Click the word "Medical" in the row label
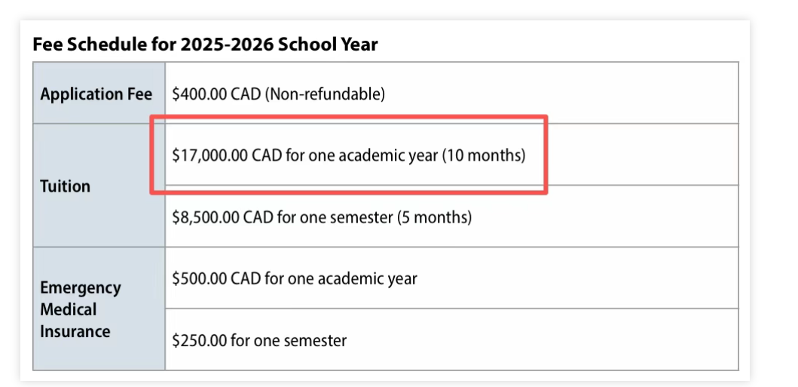This screenshot has width=798, height=387. click(x=69, y=309)
